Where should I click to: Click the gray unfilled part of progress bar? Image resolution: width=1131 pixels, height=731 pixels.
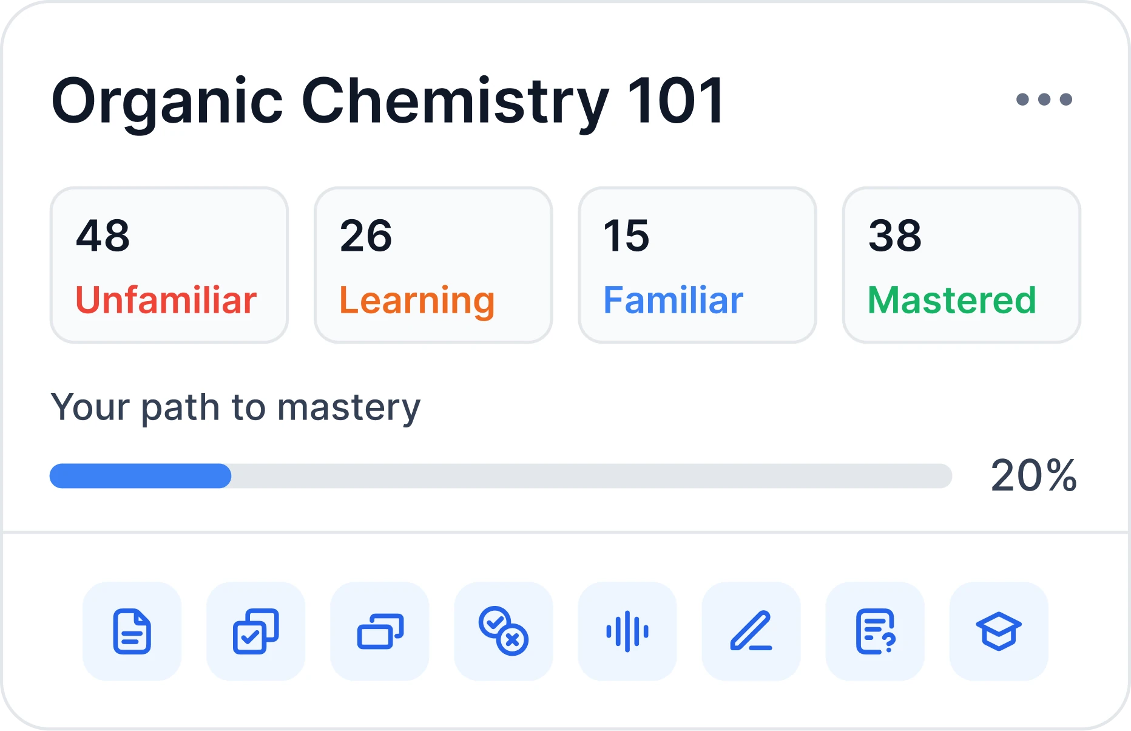(592, 476)
